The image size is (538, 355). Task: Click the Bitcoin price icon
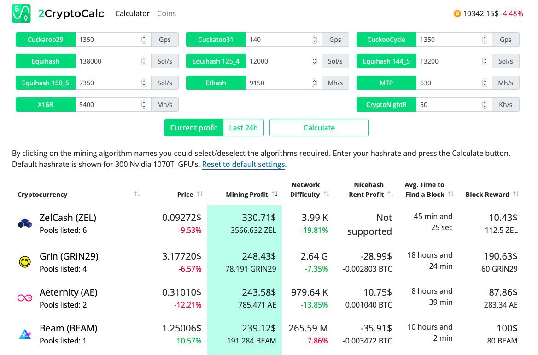pos(457,14)
